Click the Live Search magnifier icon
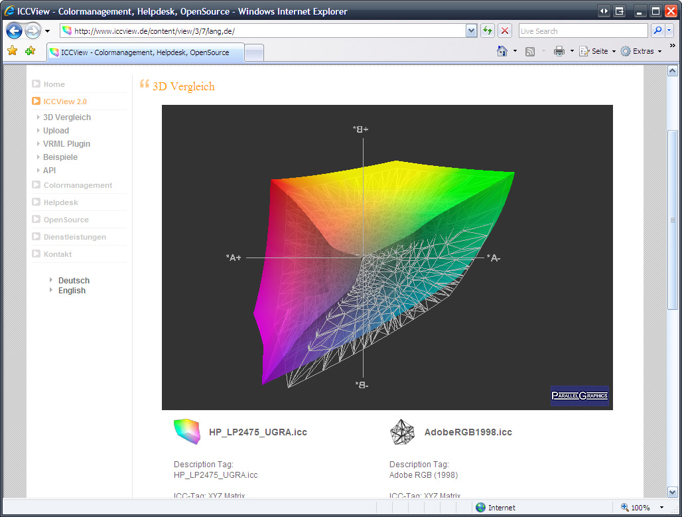The height and width of the screenshot is (517, 682). (x=657, y=31)
